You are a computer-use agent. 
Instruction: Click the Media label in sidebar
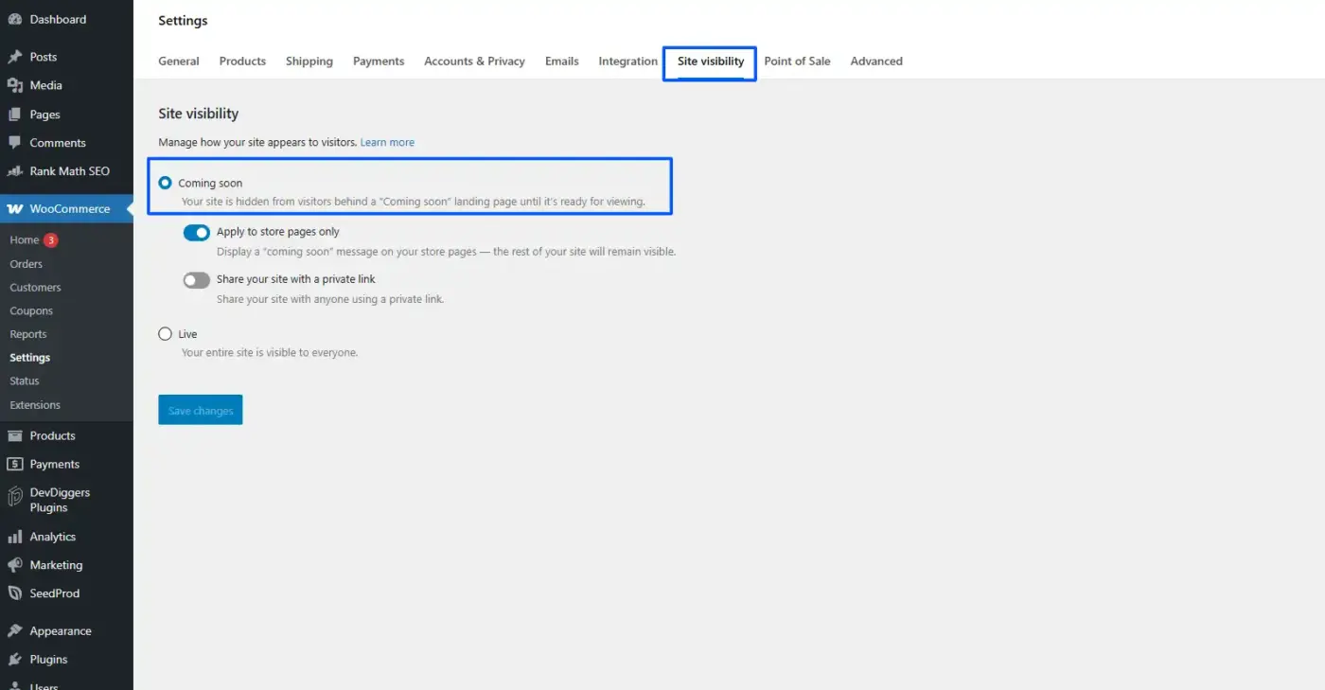coord(45,85)
